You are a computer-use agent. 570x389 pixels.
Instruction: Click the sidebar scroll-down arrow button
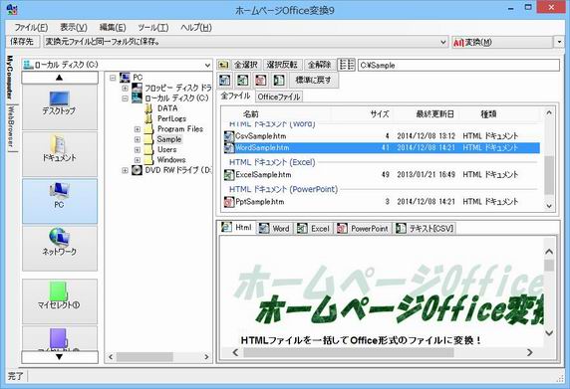click(60, 357)
